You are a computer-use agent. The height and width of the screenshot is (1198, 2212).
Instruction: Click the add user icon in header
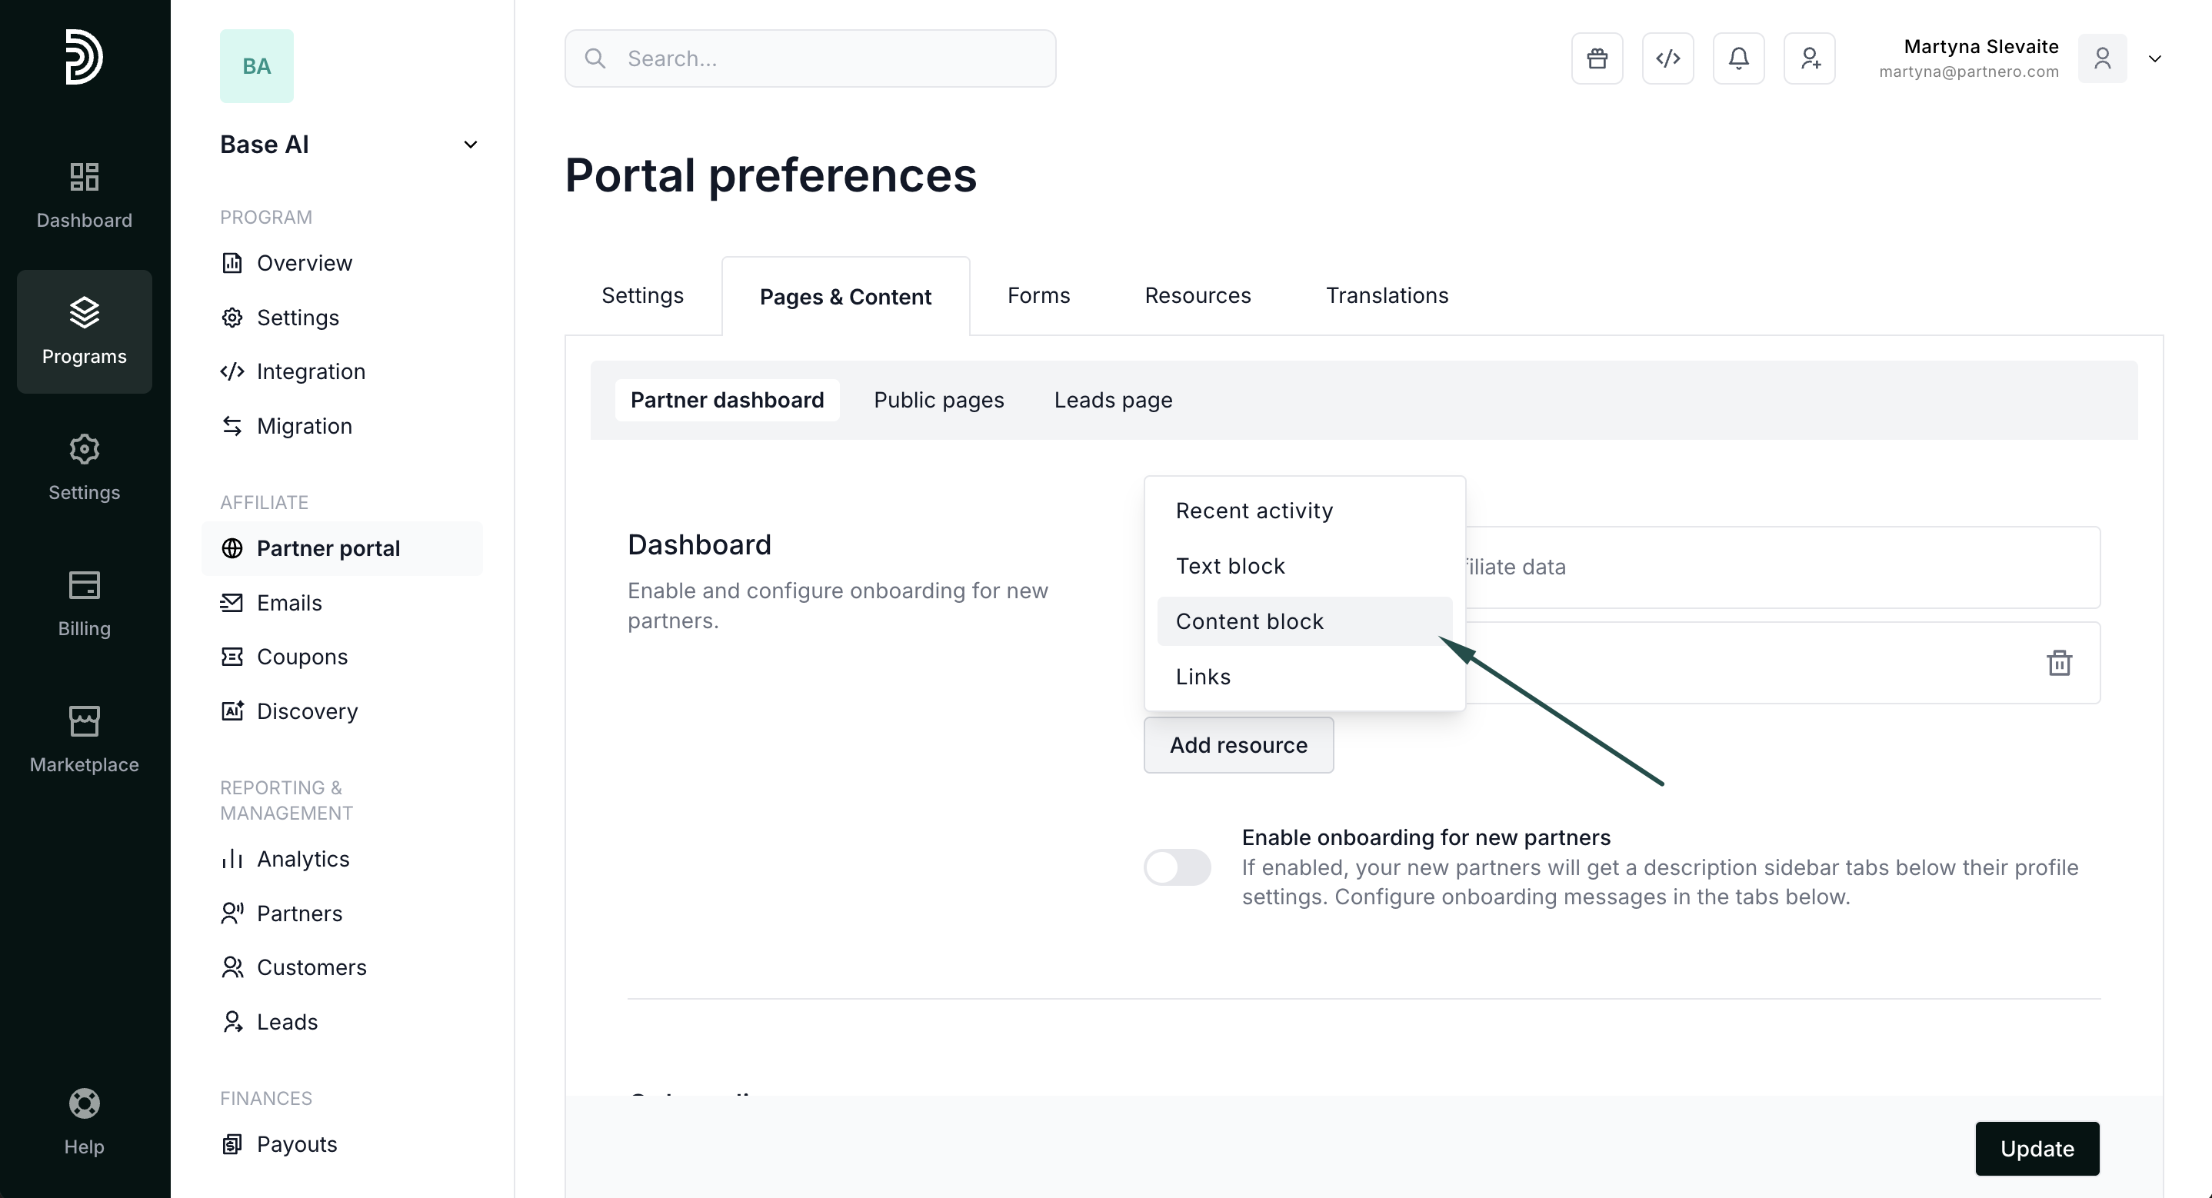(x=1809, y=58)
